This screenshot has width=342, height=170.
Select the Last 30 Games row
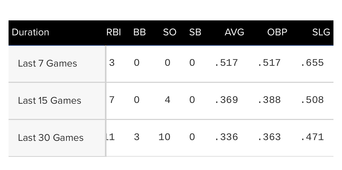171,138
